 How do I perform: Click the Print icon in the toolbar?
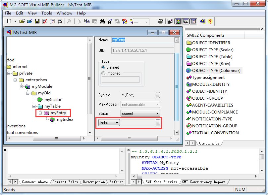pyautogui.click(x=160, y=21)
